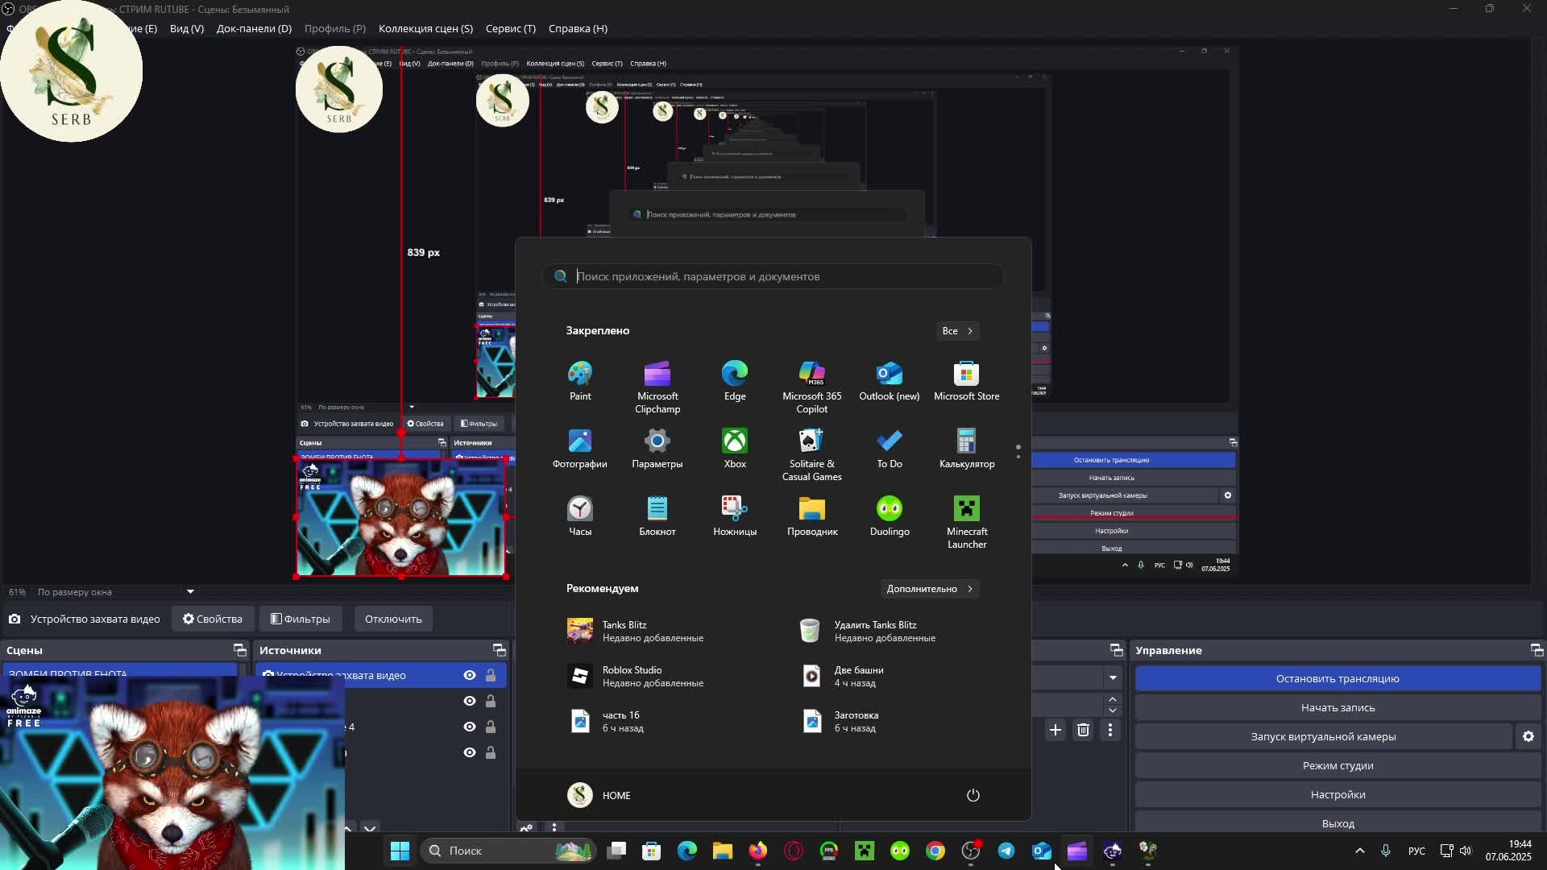Open preview scaling dropdown arrow
1547x870 pixels.
[x=190, y=591]
